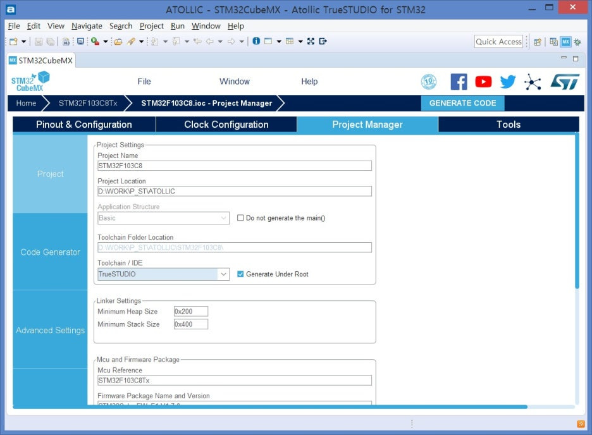This screenshot has width=592, height=435.
Task: Open the Eclipse File menu
Action: [x=14, y=26]
